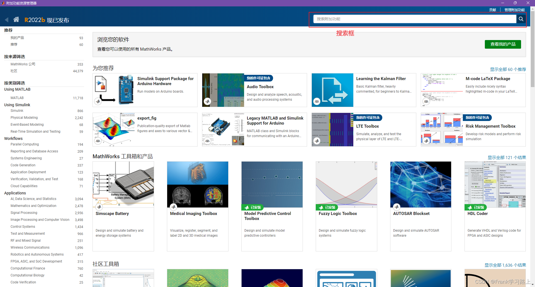The height and width of the screenshot is (287, 535).
Task: Open 管理附加功能 menu
Action: [x=514, y=10]
